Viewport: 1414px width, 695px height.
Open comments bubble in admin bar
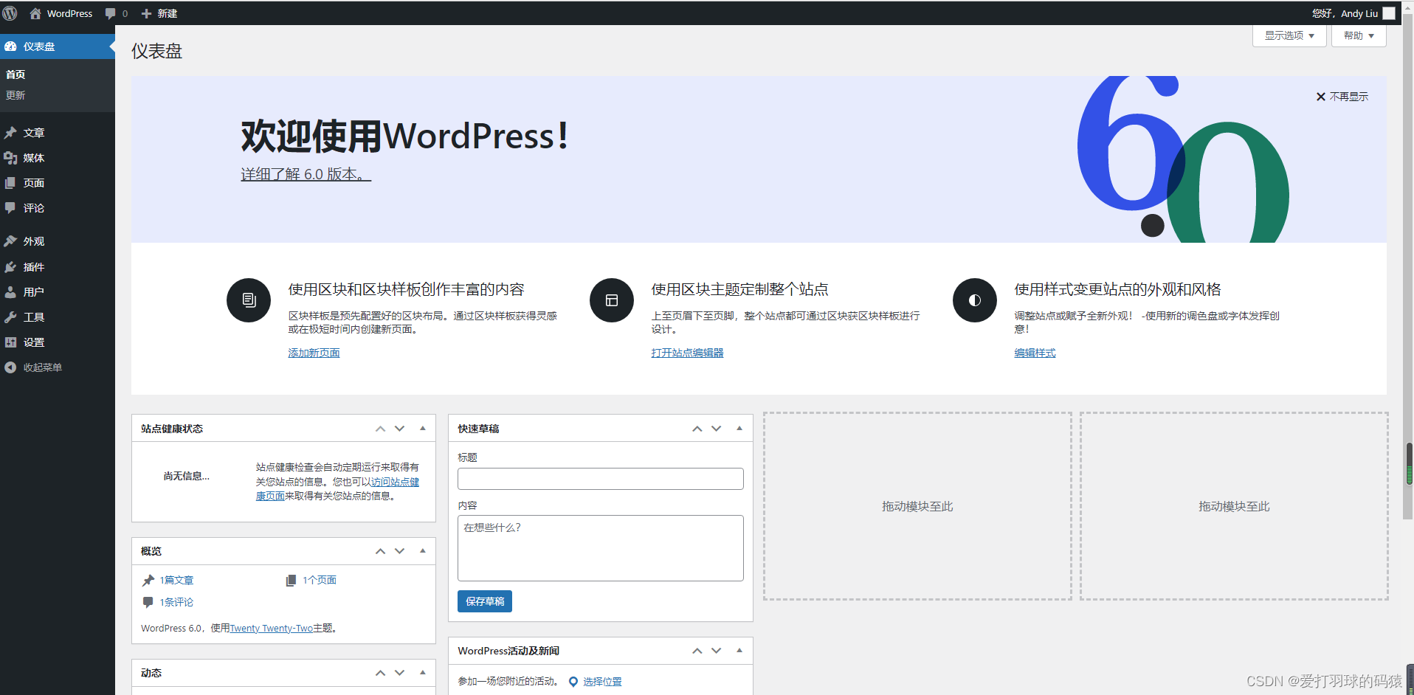pos(111,13)
